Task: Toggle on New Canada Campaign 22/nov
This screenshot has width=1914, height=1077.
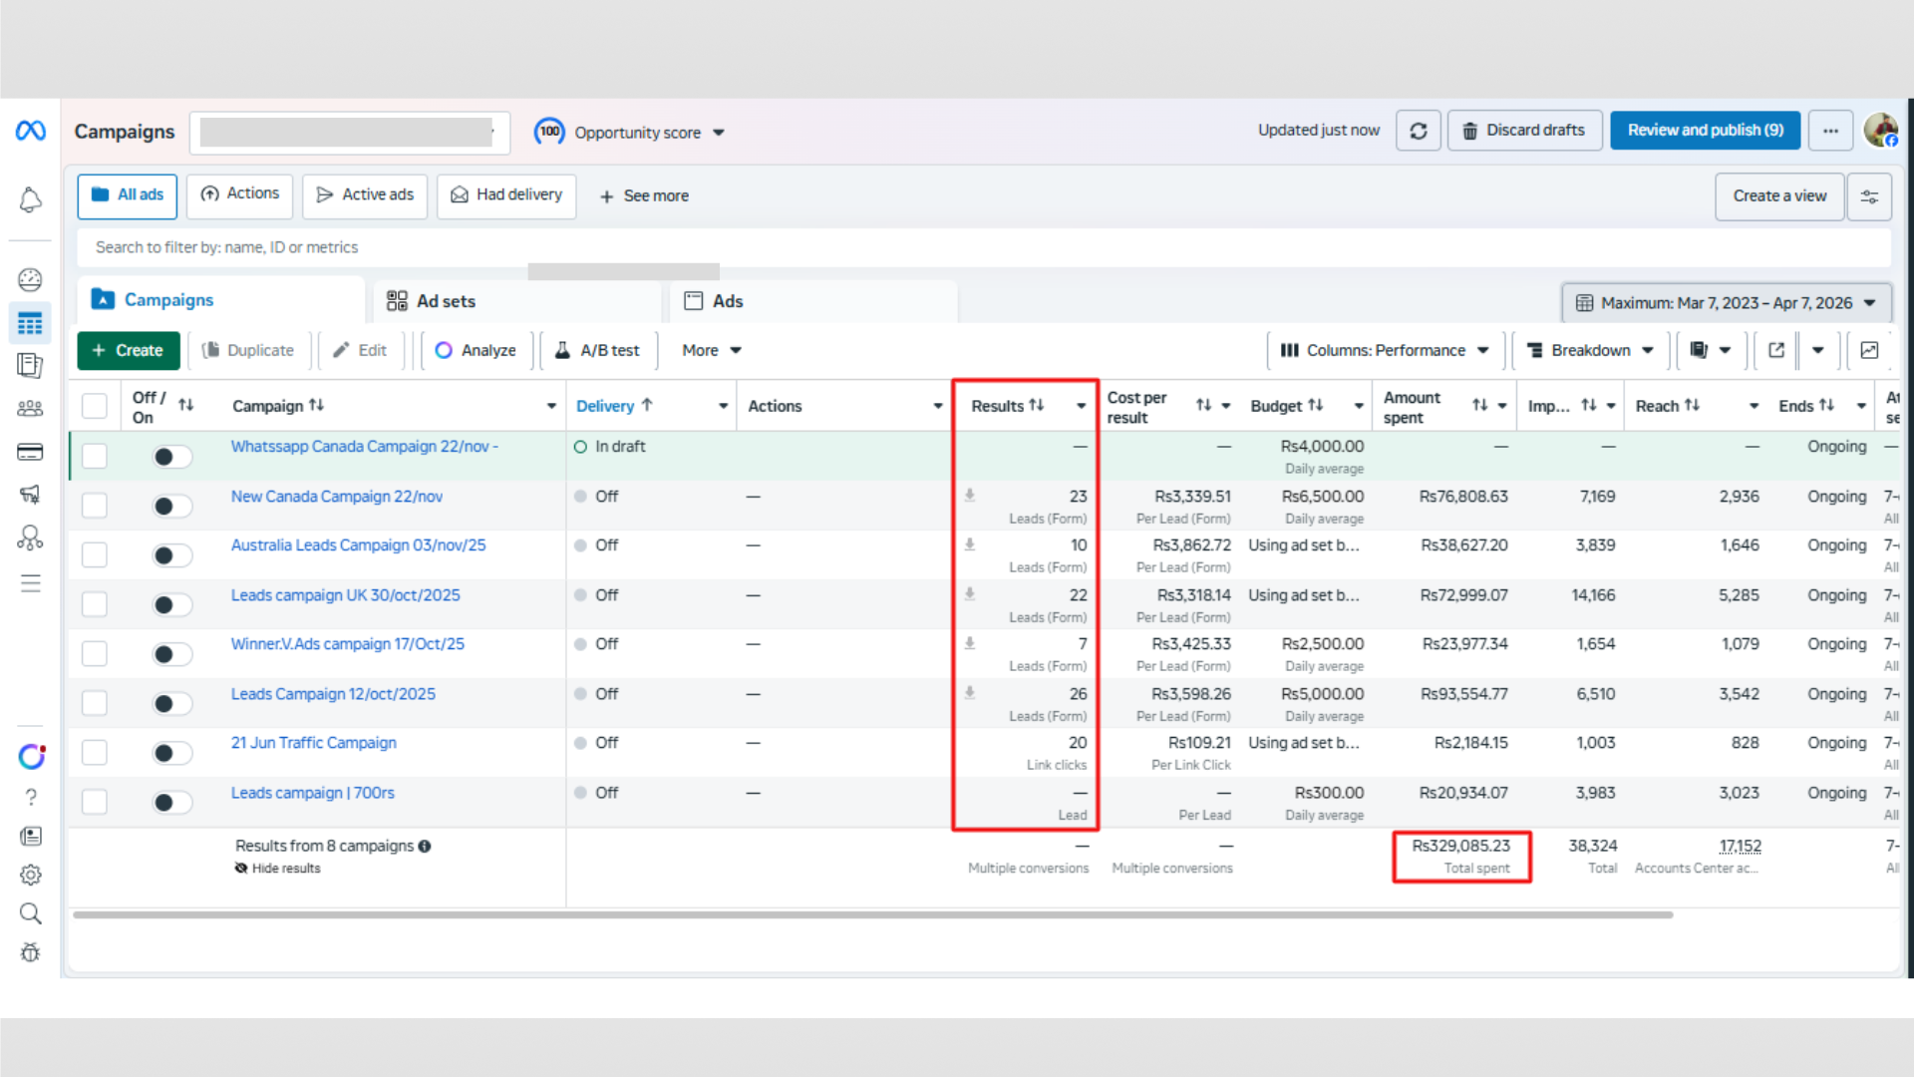Action: (170, 507)
